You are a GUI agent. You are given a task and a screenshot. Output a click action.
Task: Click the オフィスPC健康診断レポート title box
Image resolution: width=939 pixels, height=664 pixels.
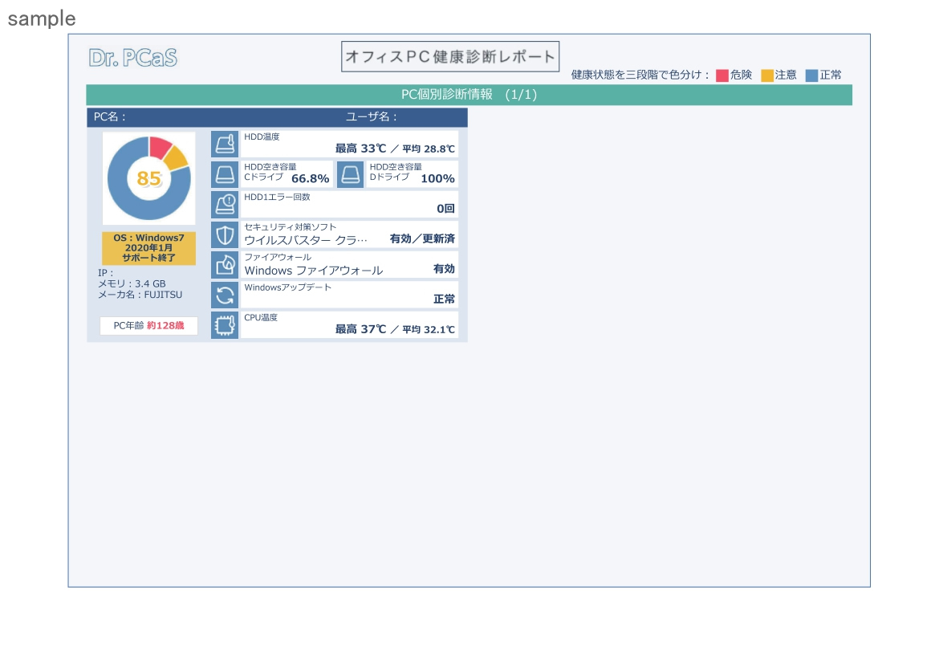(450, 56)
